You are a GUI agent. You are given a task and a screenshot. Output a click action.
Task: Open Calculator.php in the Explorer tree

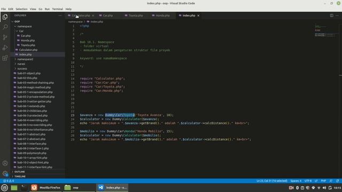37,50
